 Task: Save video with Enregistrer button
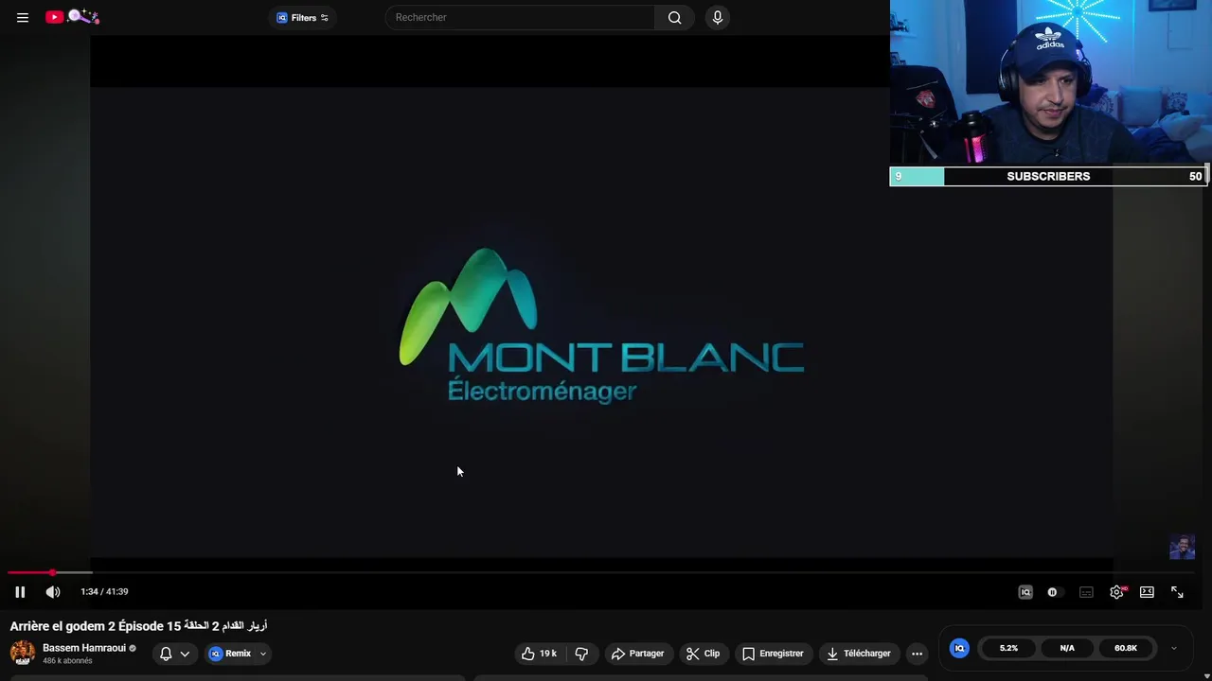(x=773, y=654)
